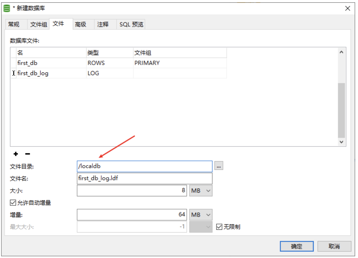Click the 确定 button
358x258 pixels.
pyautogui.click(x=297, y=246)
